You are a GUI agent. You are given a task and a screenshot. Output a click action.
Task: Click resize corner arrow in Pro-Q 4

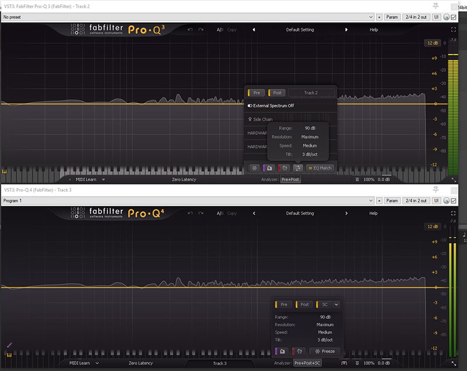(454, 363)
